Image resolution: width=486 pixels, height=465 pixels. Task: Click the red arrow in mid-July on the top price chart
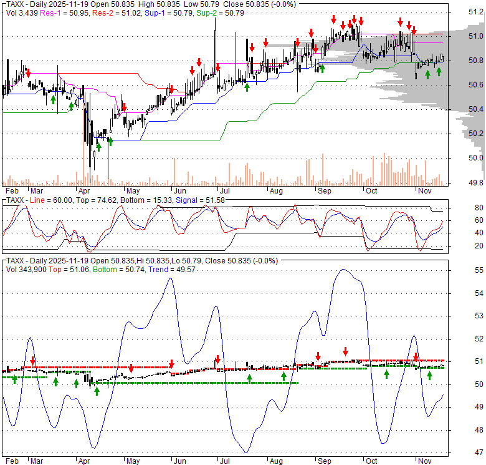click(252, 47)
